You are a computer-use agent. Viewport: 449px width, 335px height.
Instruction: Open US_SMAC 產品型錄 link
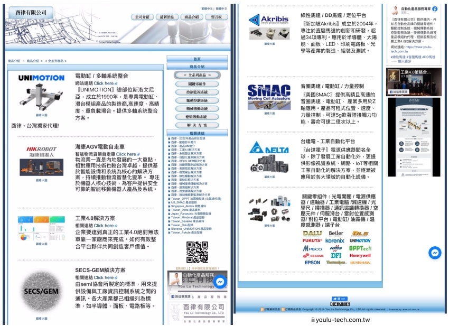click(x=184, y=202)
